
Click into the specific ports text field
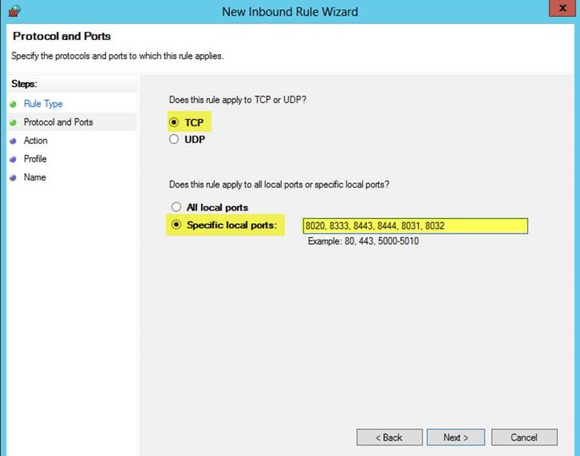tap(415, 226)
